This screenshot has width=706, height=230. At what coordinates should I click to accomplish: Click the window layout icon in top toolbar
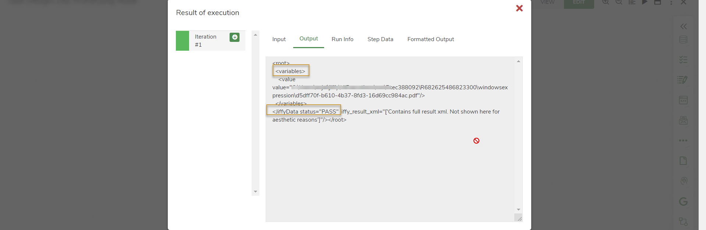[658, 2]
